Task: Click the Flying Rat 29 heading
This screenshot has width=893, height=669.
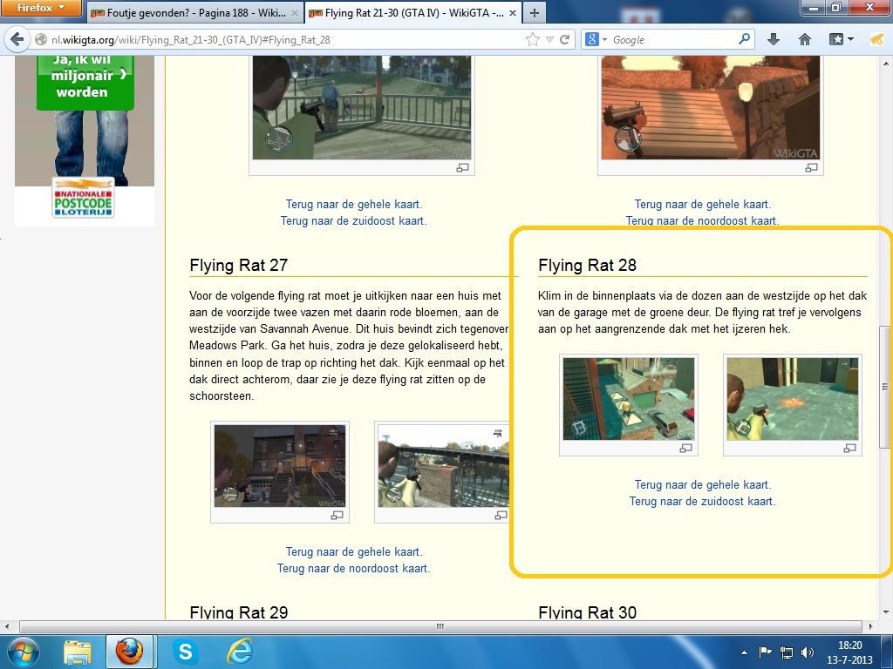Action: pos(239,612)
